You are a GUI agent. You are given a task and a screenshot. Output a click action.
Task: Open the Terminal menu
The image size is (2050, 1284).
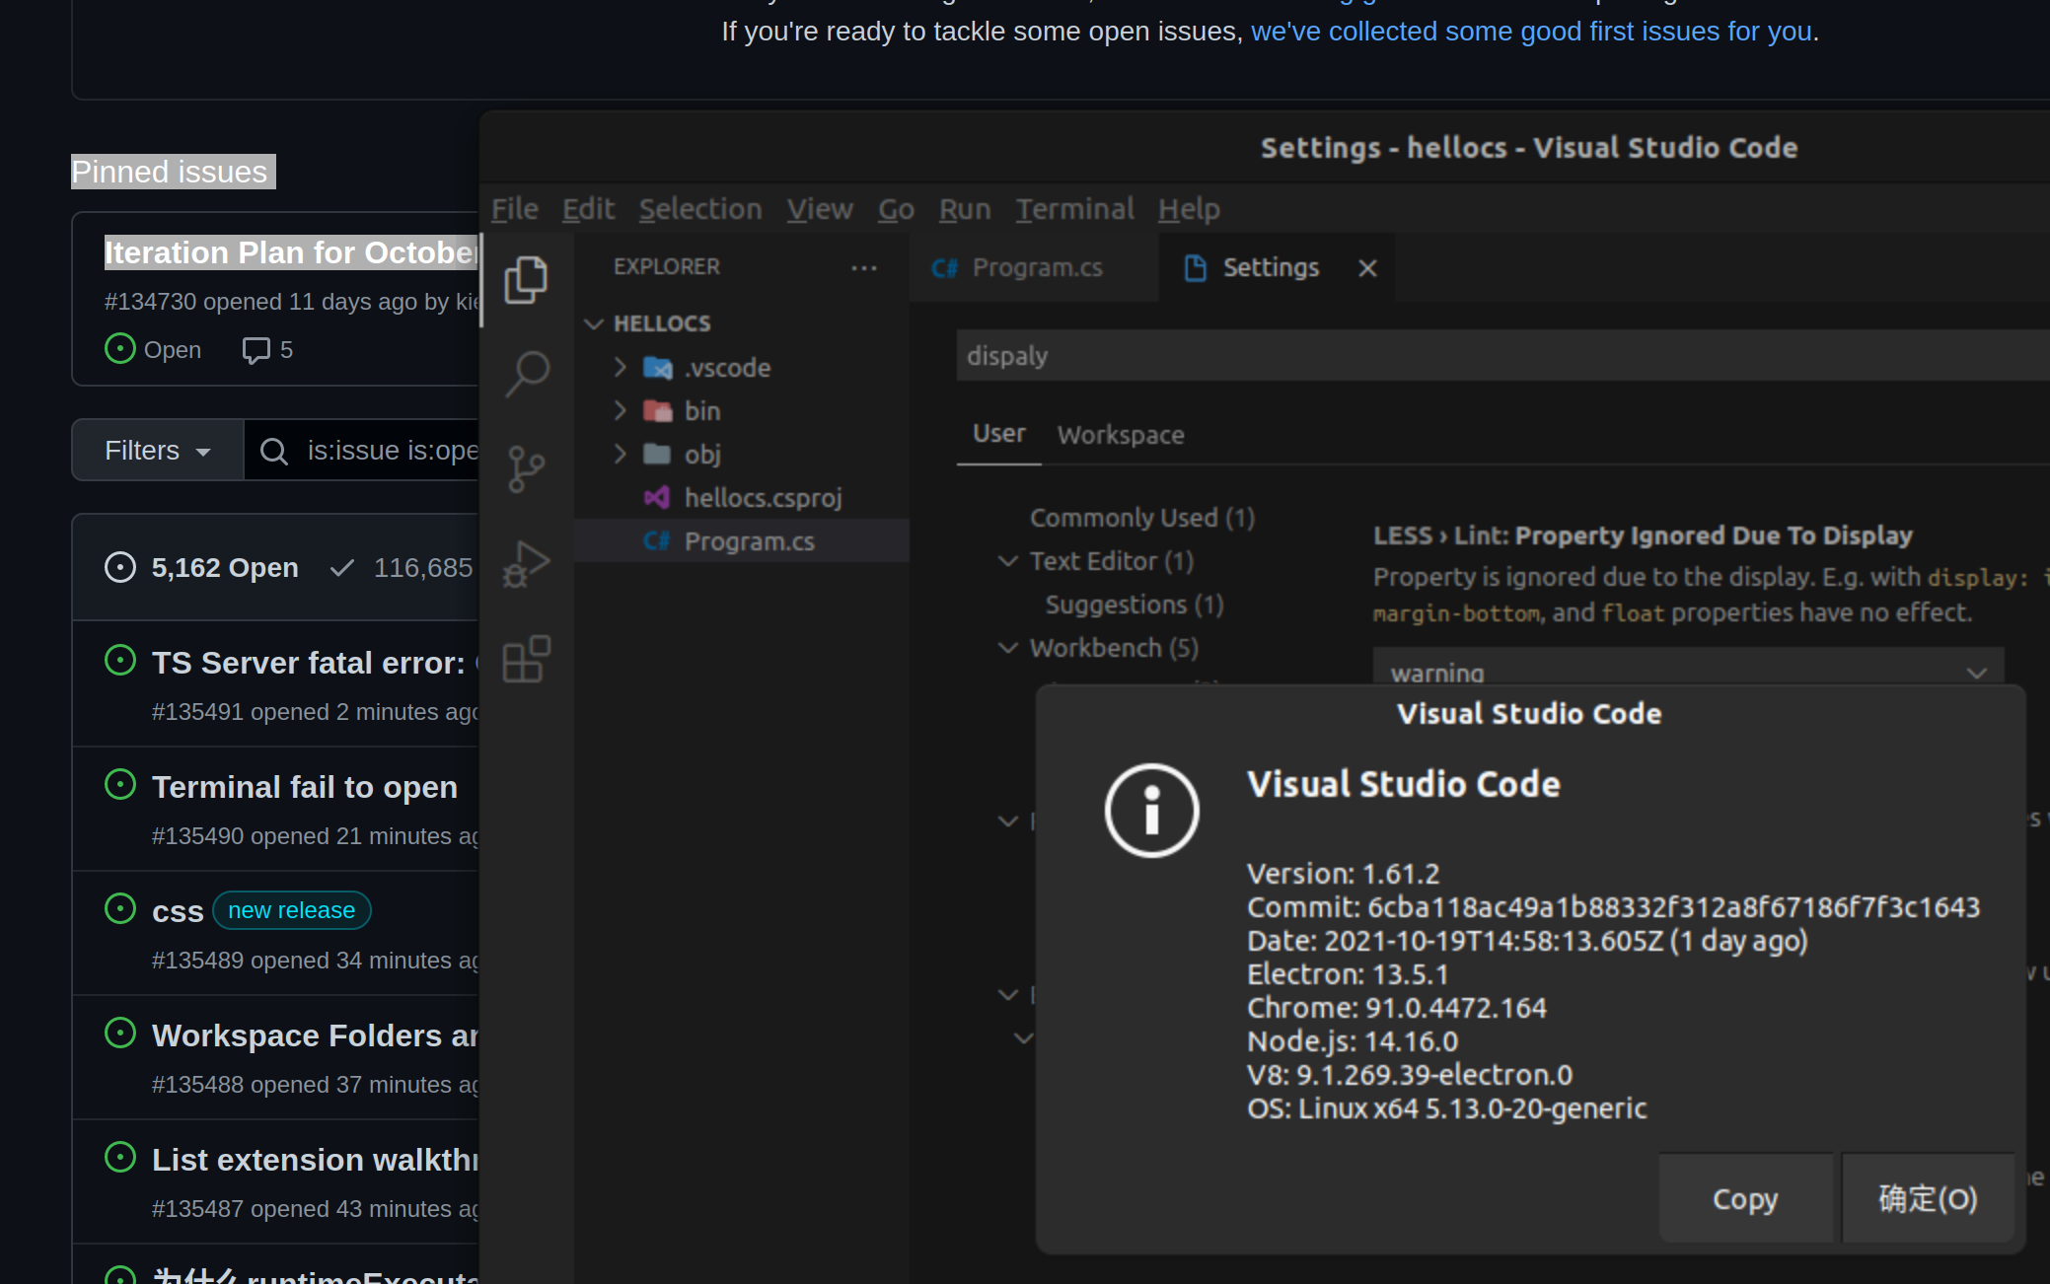click(1073, 208)
